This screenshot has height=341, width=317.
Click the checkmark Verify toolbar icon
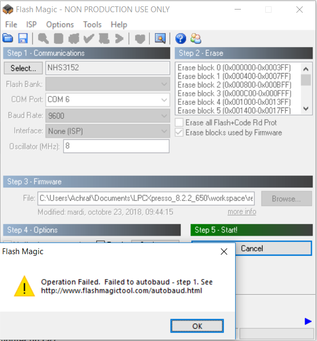coord(89,39)
